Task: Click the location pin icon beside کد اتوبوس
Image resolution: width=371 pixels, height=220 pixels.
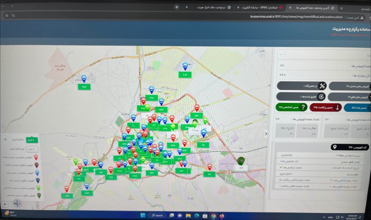Action: pyautogui.click(x=335, y=147)
